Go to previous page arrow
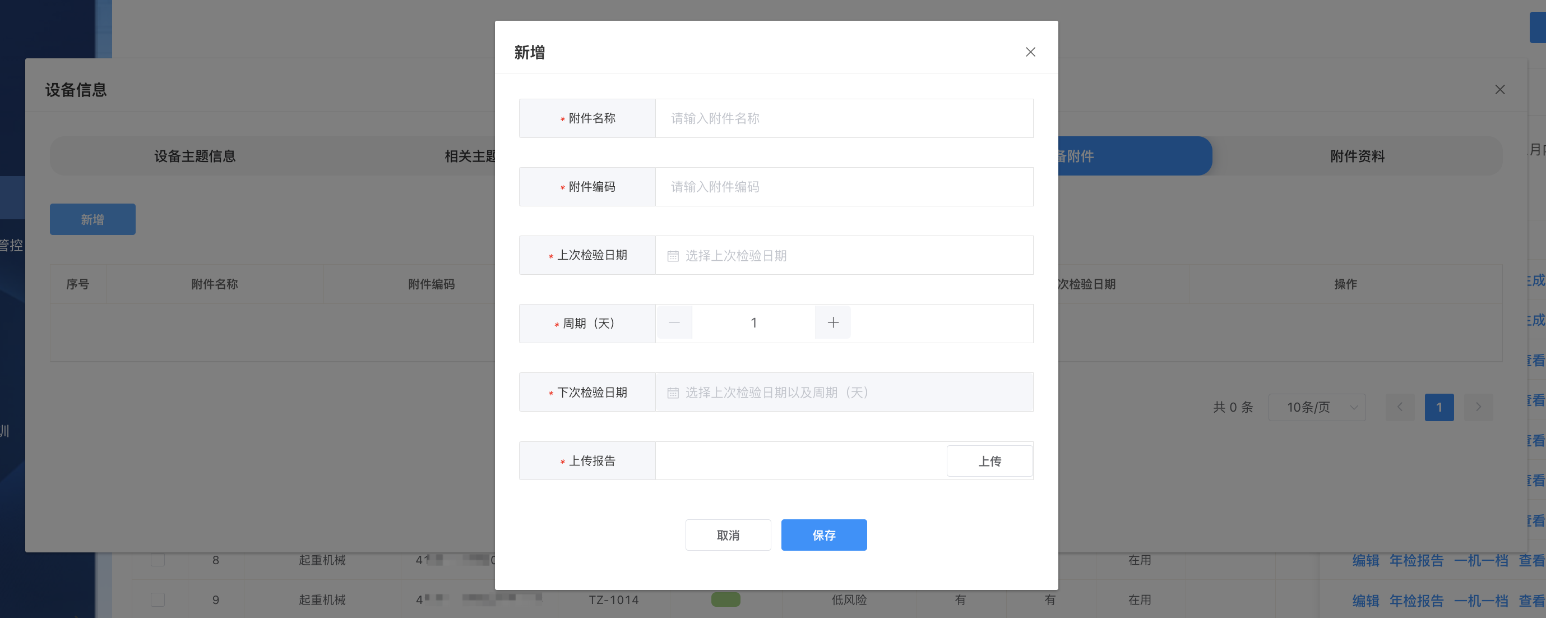The image size is (1546, 618). 1399,407
